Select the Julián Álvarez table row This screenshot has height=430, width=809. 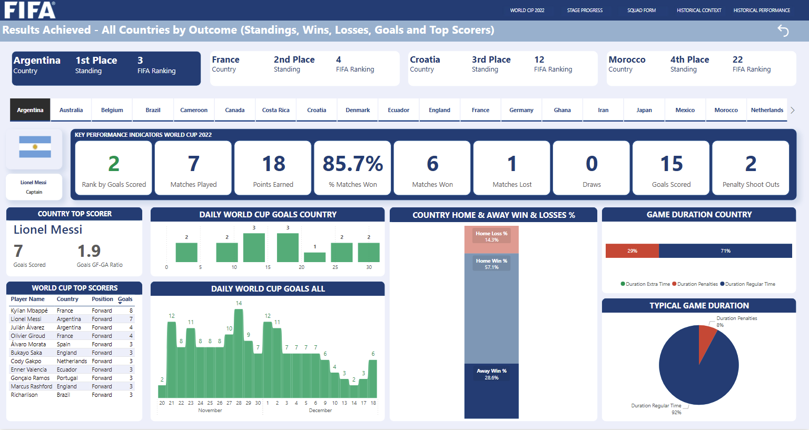[72, 327]
